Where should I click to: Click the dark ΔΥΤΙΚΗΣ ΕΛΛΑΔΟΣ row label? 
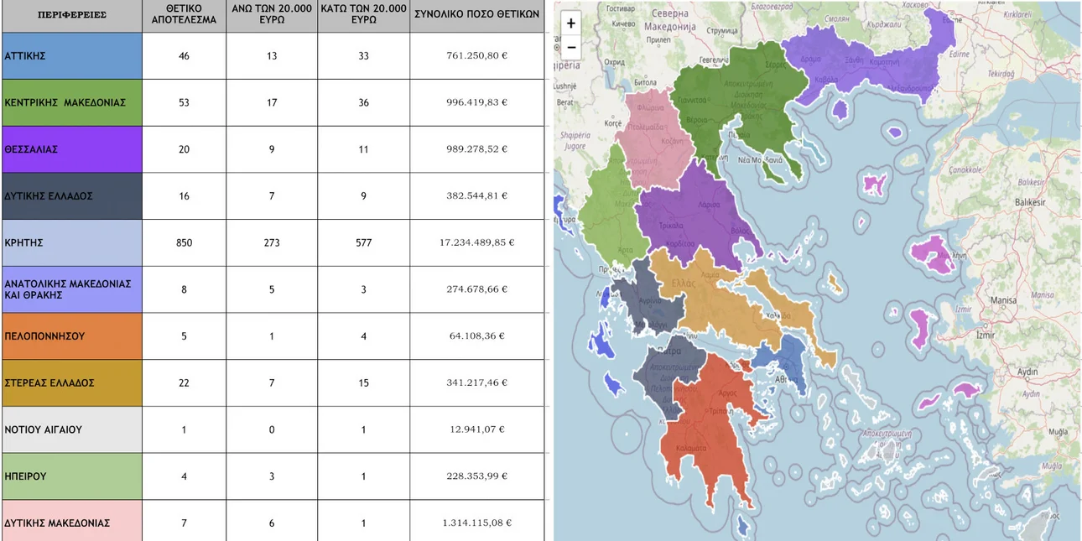pos(72,196)
